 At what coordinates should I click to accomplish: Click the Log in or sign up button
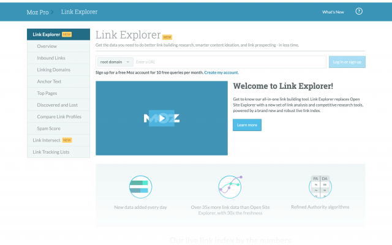coord(347,62)
